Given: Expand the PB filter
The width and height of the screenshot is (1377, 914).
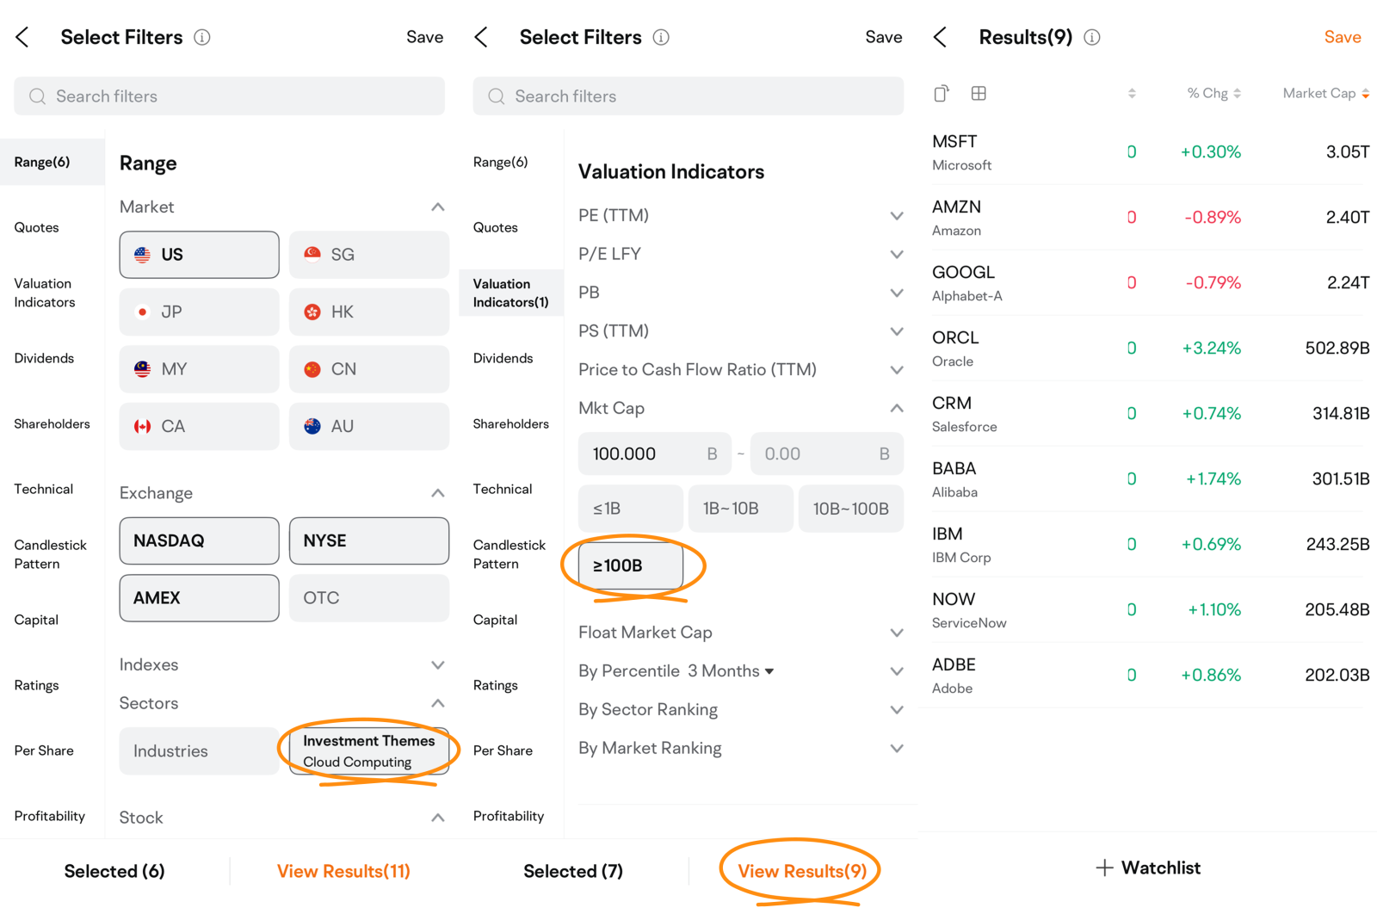Looking at the screenshot, I should click(x=897, y=293).
